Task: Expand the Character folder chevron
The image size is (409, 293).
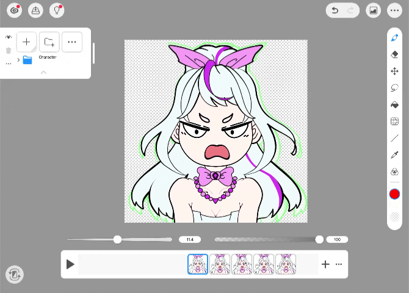Action: [x=18, y=60]
